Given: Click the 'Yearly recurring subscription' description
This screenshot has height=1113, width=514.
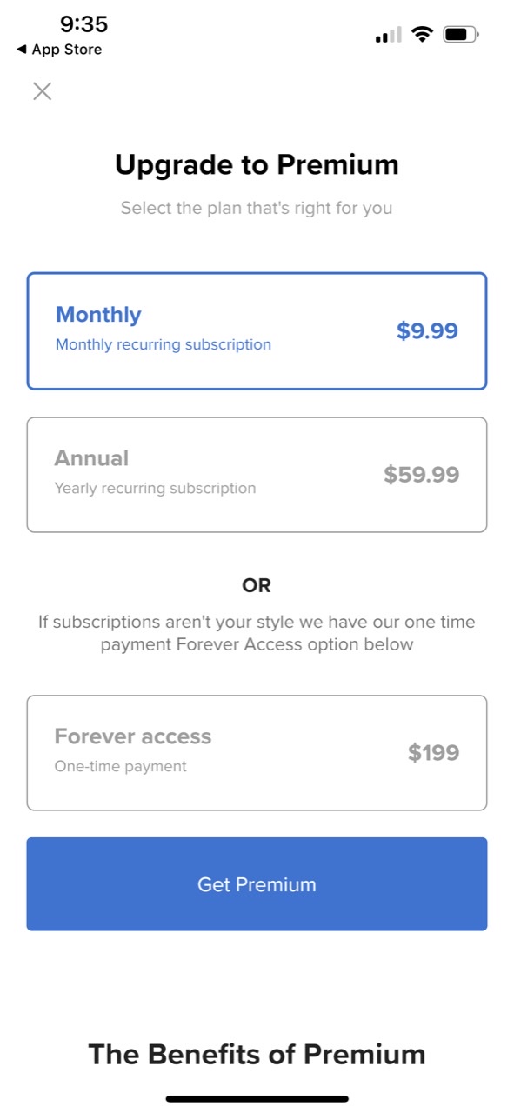Looking at the screenshot, I should pos(155,488).
